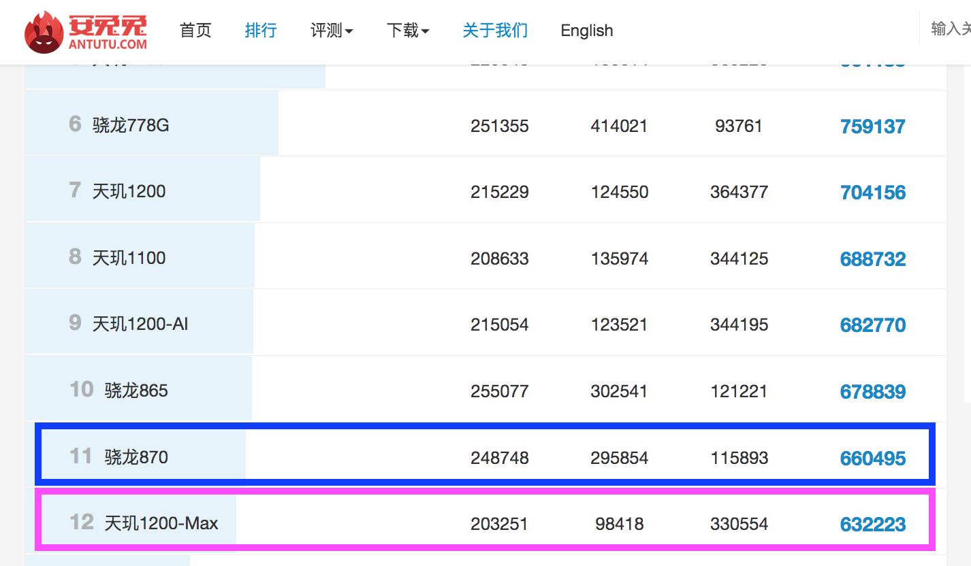This screenshot has width=971, height=566.
Task: Click the AnTuTu logo
Action: [86, 32]
